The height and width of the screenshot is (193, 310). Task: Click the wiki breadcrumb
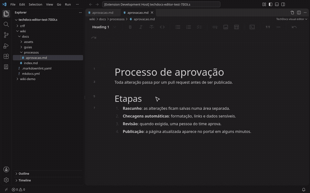click(92, 19)
